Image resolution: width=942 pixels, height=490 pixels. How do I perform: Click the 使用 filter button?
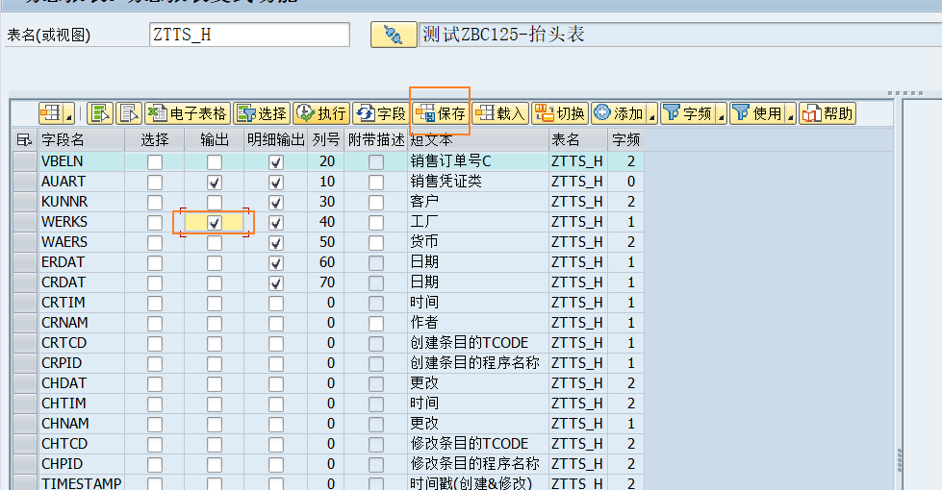click(x=758, y=113)
